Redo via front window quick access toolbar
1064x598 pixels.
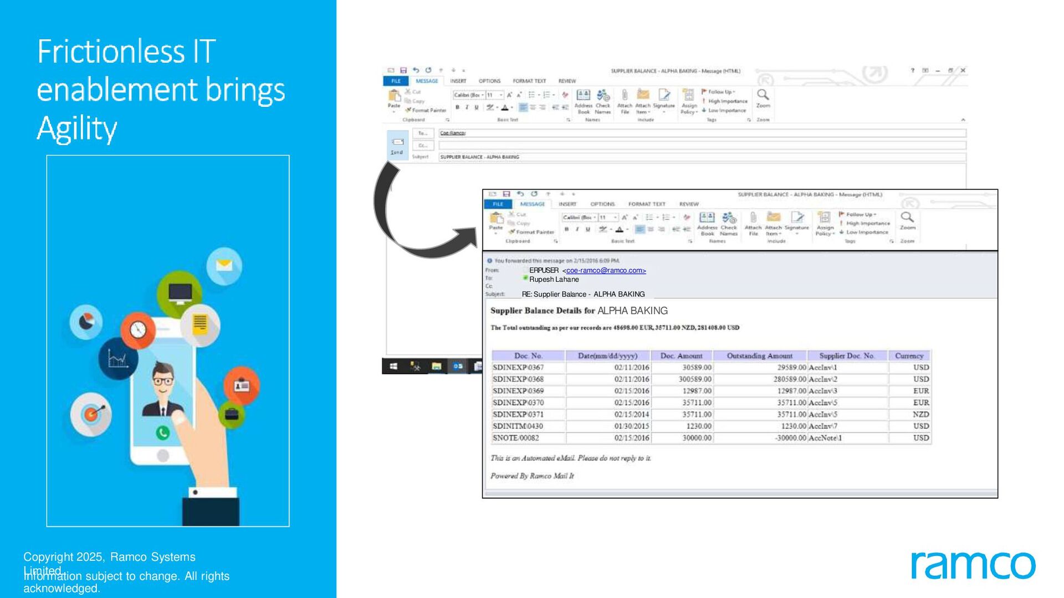[534, 194]
